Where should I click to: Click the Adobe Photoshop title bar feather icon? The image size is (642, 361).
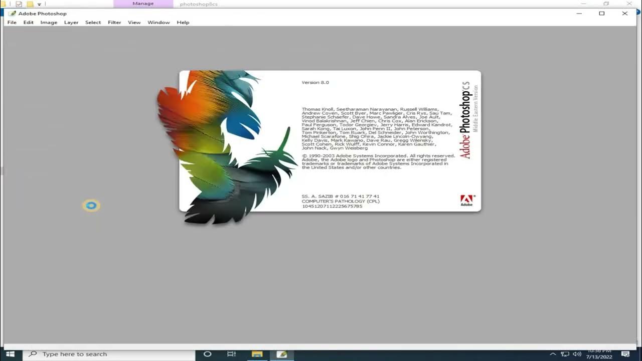[12, 14]
